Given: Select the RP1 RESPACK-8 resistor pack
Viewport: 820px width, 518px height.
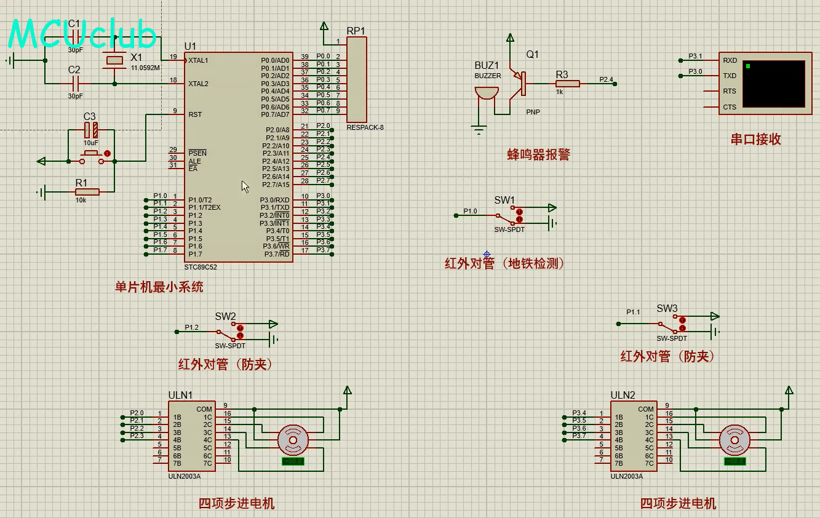Looking at the screenshot, I should (357, 80).
